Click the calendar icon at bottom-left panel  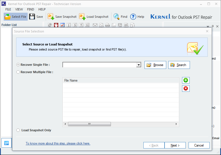tap(6, 143)
